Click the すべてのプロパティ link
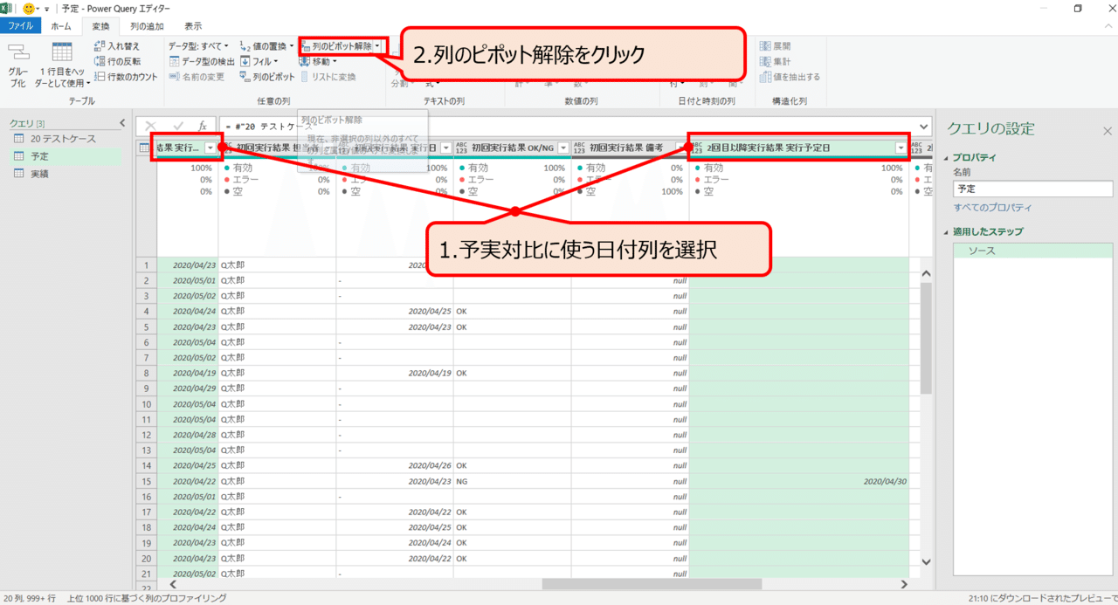 992,208
